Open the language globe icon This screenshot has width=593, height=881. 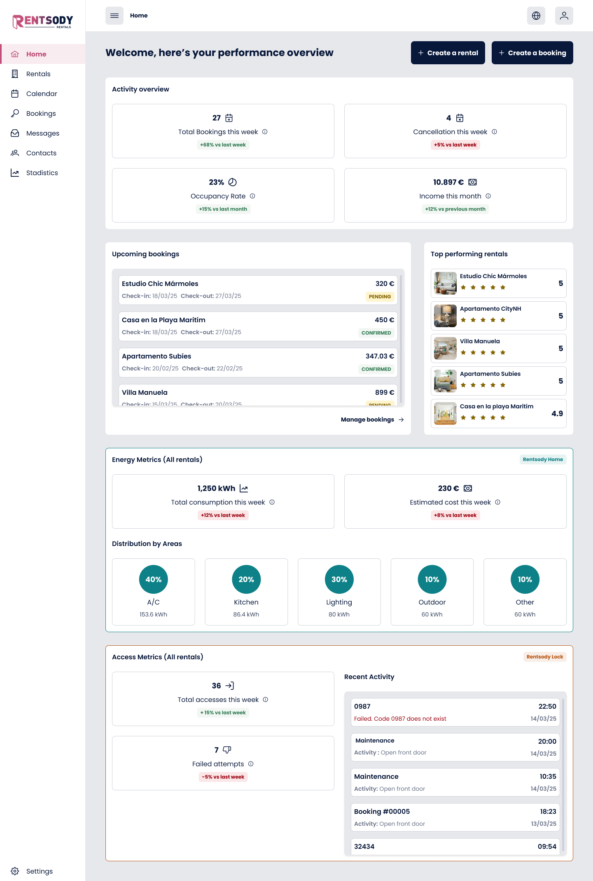tap(536, 16)
